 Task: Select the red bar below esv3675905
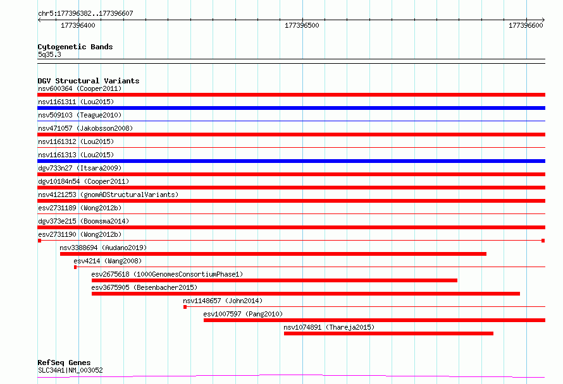point(306,294)
